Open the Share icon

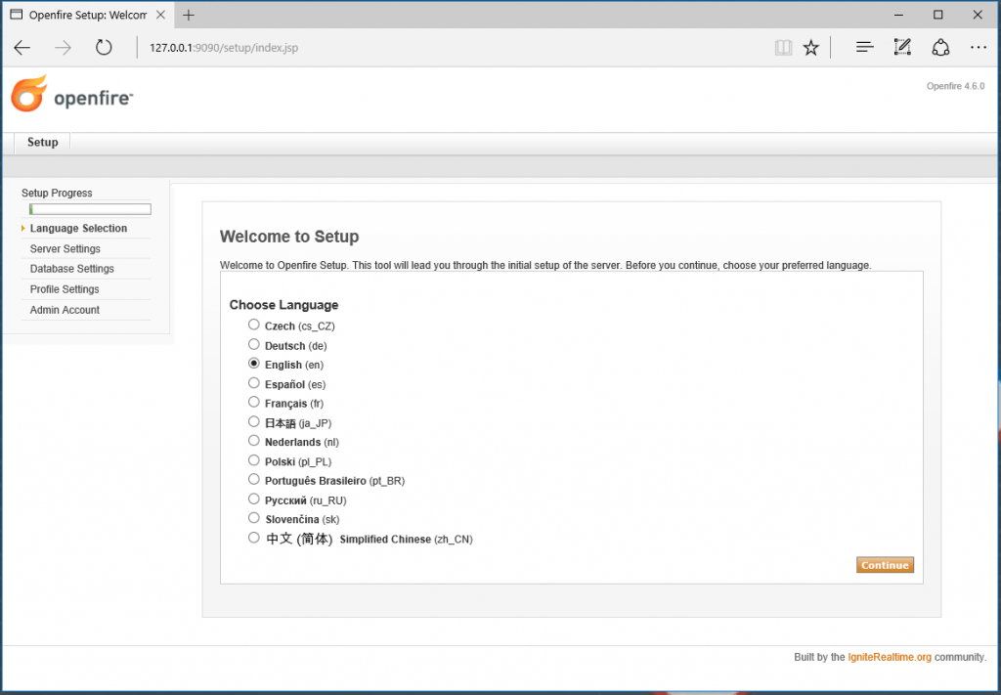[940, 47]
